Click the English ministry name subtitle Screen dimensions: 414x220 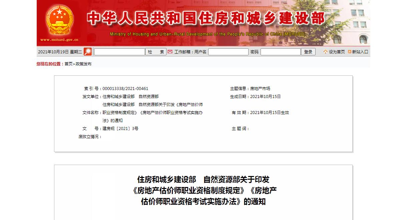(208, 34)
